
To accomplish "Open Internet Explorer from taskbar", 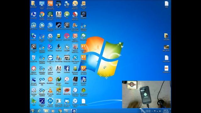I will [39, 111].
